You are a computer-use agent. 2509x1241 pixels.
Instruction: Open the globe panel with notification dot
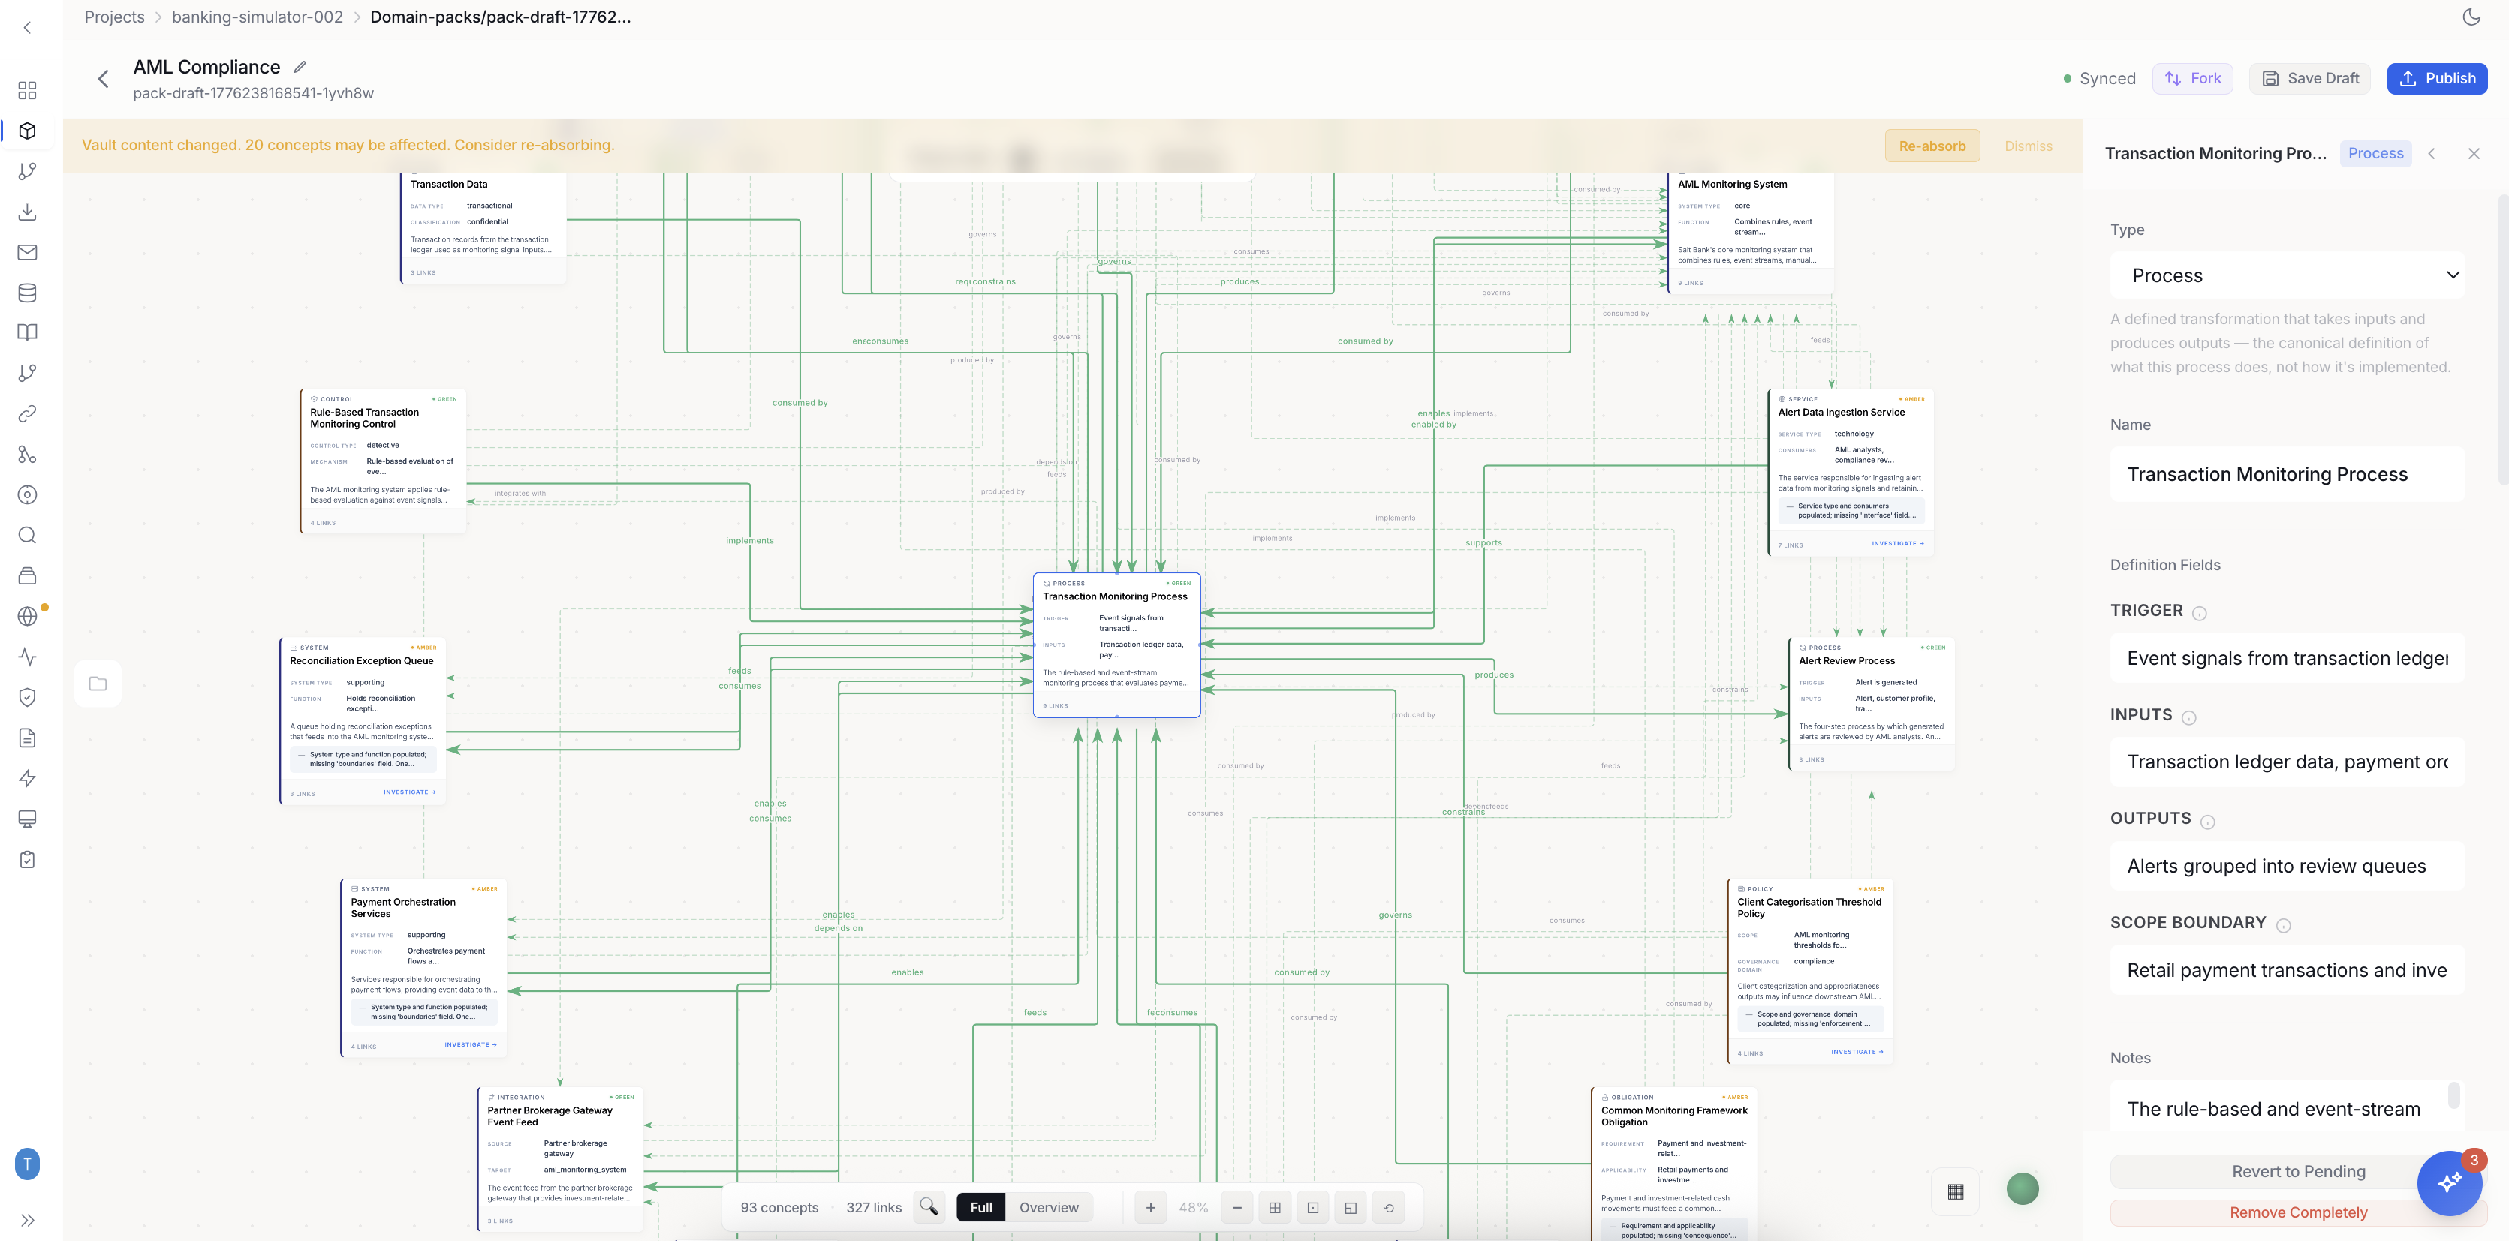pos(27,614)
